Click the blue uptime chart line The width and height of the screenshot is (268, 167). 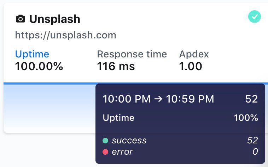[49, 83]
